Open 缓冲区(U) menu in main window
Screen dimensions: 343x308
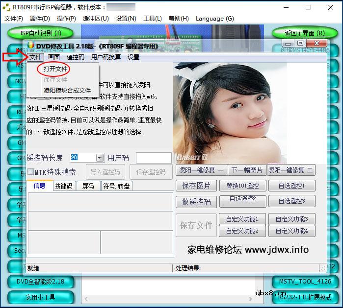pos(96,19)
